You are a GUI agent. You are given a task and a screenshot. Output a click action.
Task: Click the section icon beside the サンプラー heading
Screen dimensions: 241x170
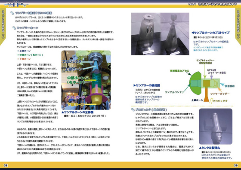pos(12,13)
